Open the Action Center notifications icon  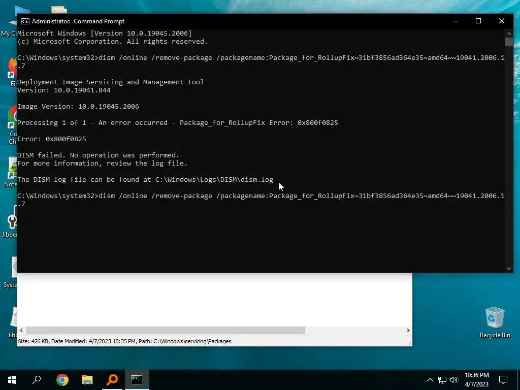tap(503, 380)
